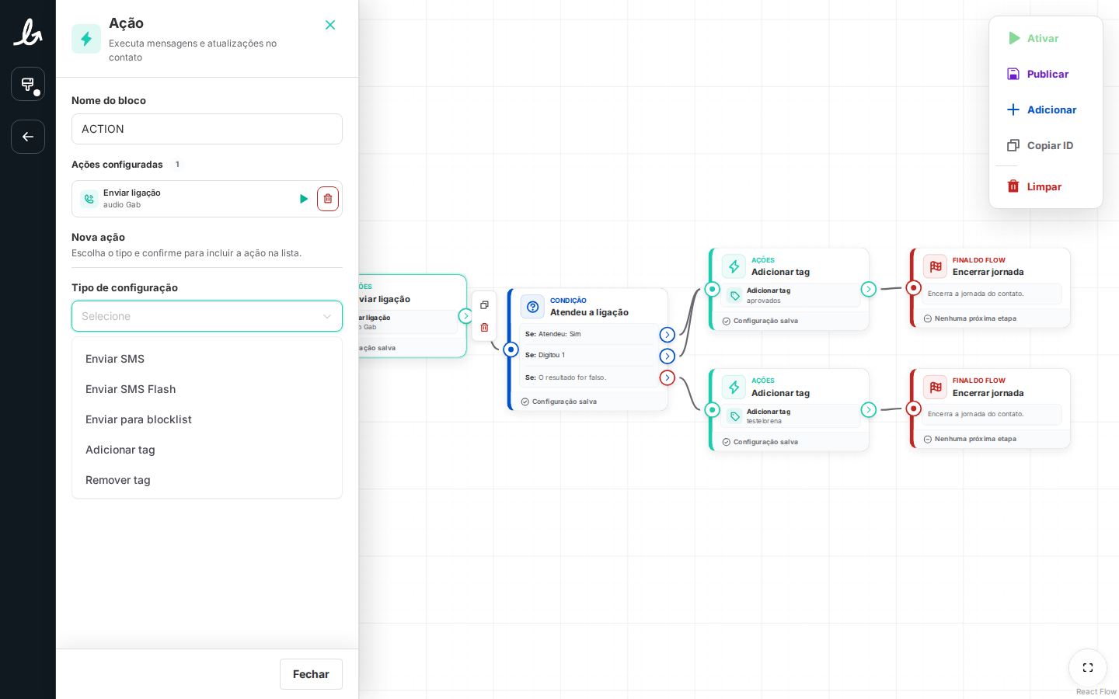
Task: Click Ativar in the flow menu
Action: coord(1046,38)
